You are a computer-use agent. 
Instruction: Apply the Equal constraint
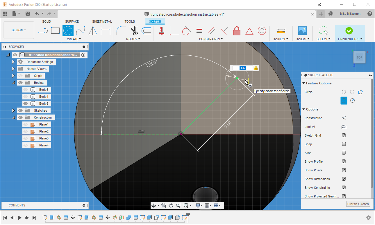pyautogui.click(x=200, y=30)
